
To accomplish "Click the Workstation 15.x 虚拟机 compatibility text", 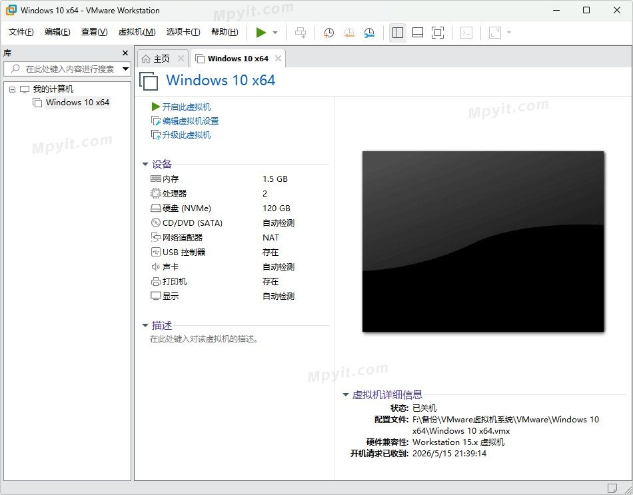I will 458,442.
